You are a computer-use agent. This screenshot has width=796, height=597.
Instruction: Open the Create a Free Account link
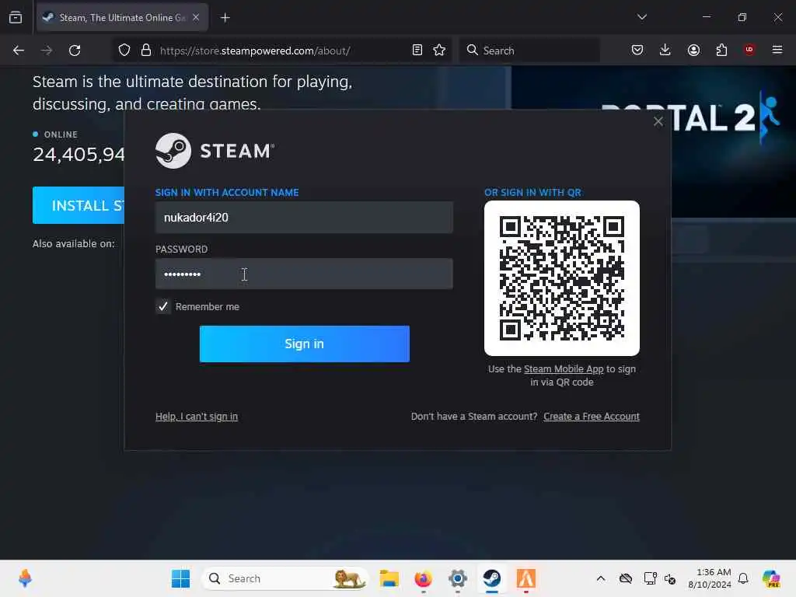coord(592,417)
